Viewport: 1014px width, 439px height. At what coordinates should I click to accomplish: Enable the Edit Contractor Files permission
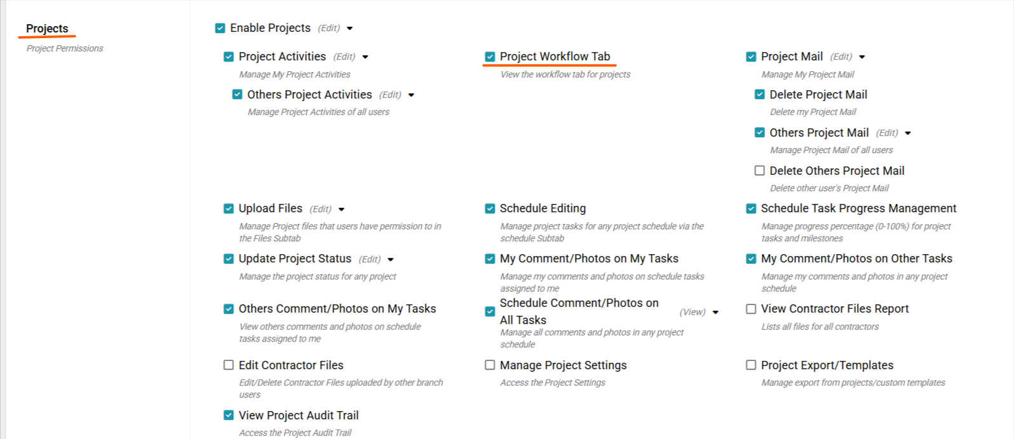pos(229,365)
